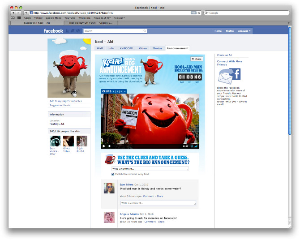Click Add to my page's favourites

tap(66, 101)
